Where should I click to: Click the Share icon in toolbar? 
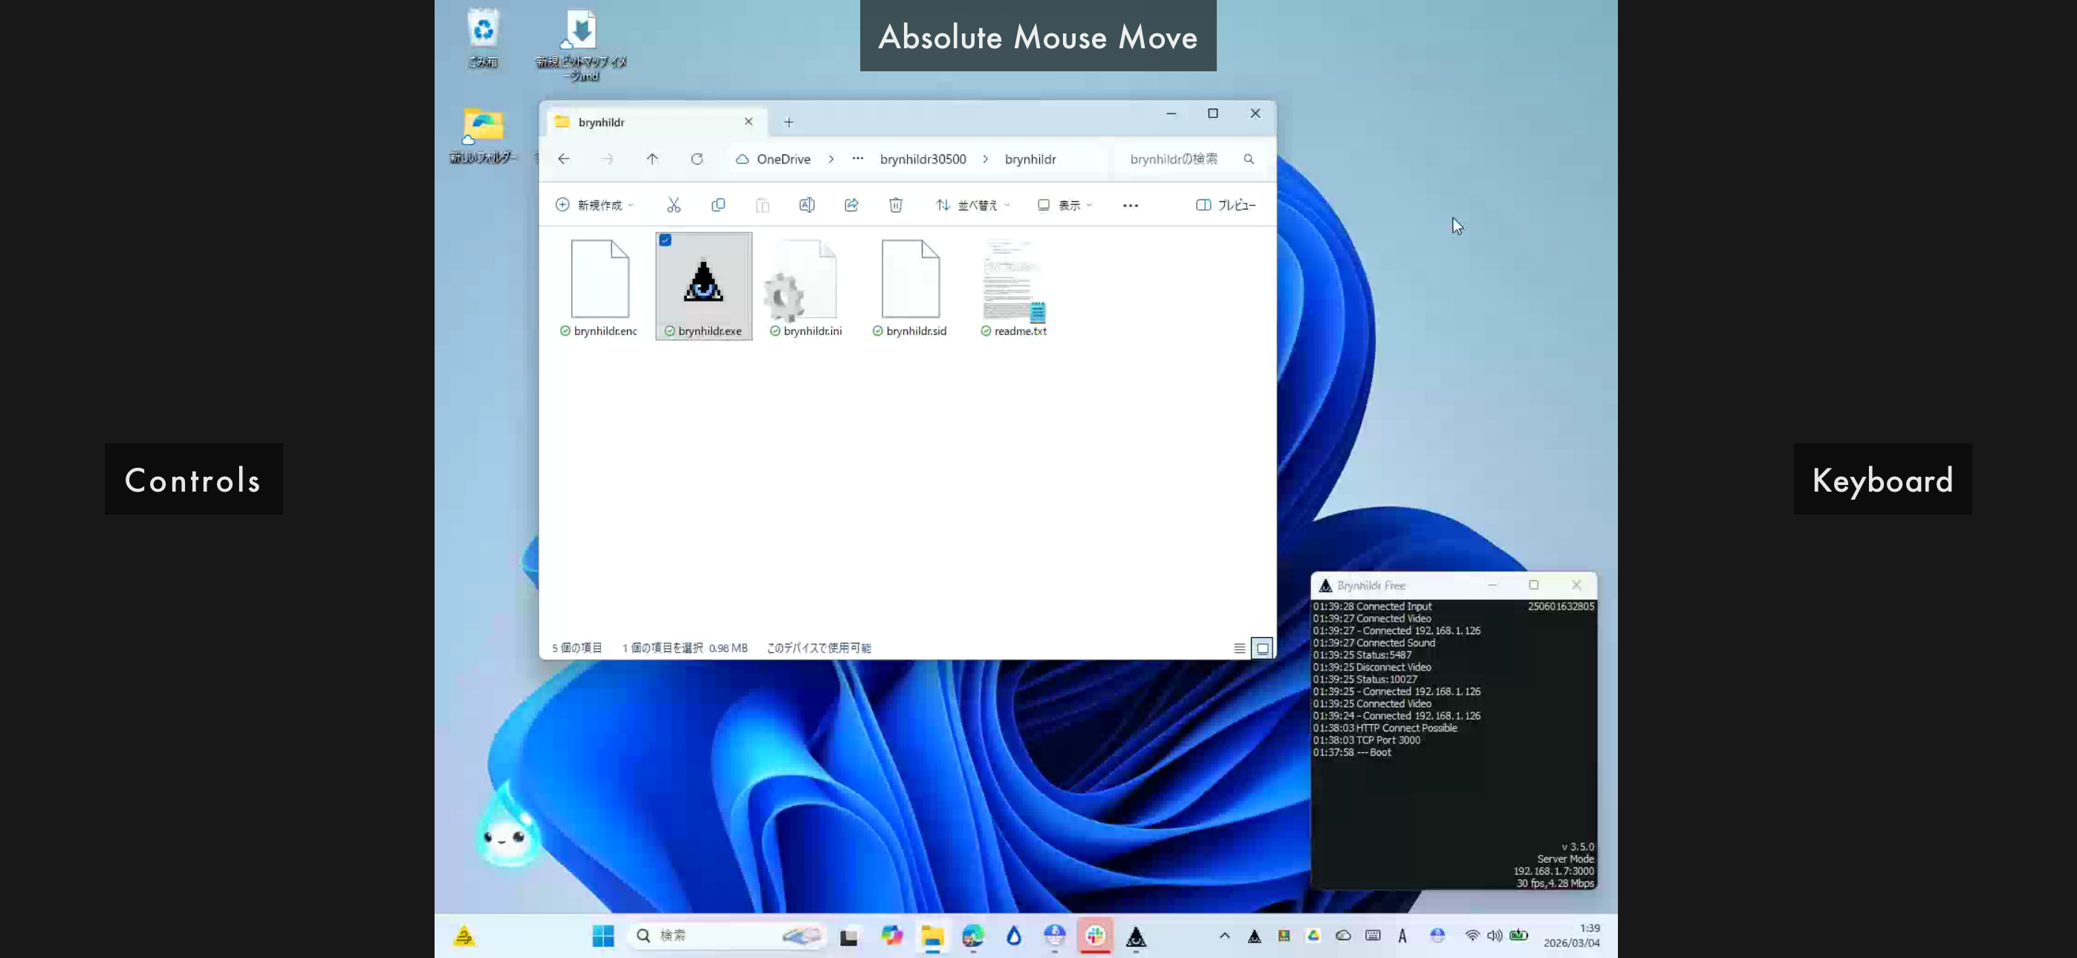pos(851,205)
